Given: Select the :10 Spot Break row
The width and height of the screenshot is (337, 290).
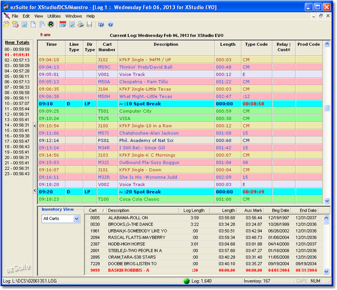Looking at the screenshot, I should coord(180,104).
